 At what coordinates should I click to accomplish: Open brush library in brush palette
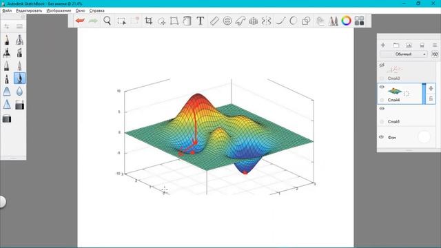19,26
